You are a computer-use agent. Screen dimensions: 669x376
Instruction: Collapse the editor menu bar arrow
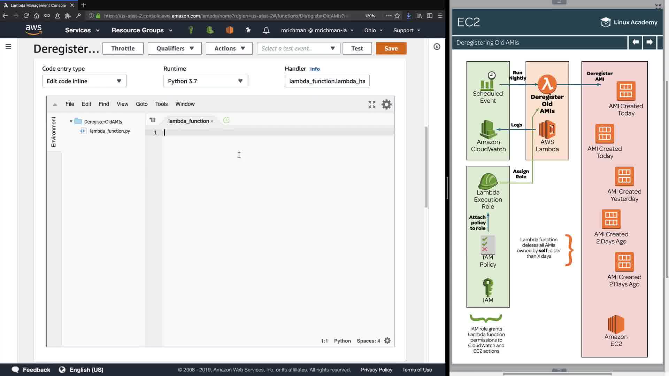click(x=55, y=104)
